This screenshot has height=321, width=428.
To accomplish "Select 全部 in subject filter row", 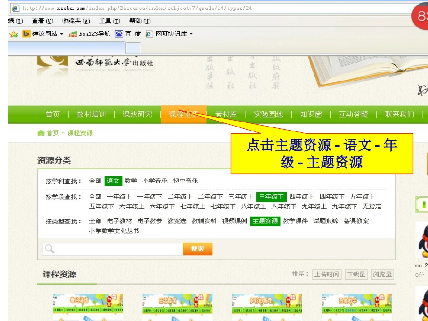I will pyautogui.click(x=95, y=181).
